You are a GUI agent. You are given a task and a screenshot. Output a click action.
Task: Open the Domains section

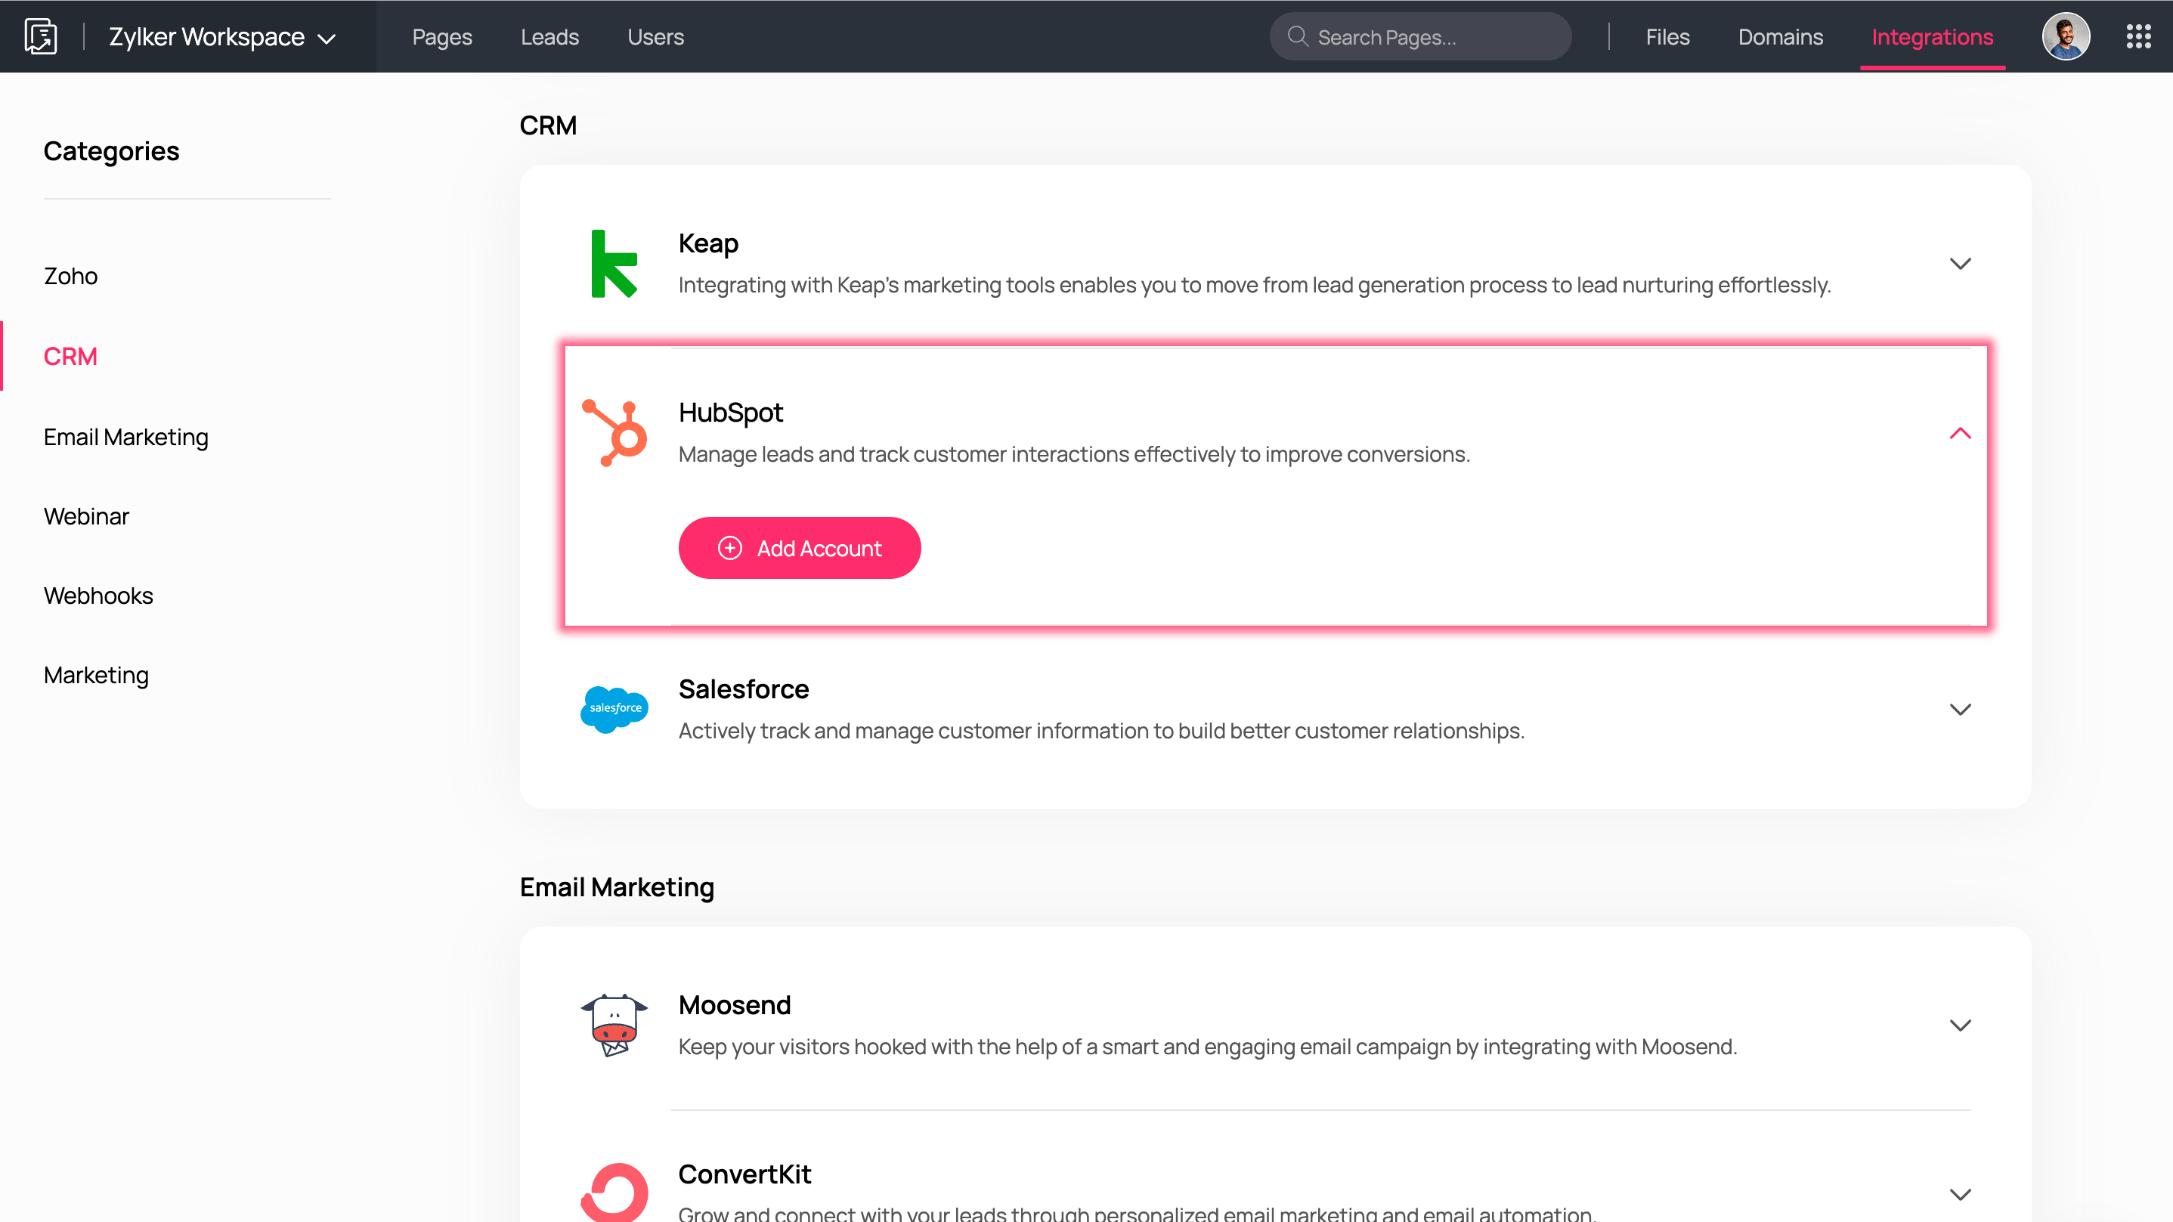click(x=1780, y=37)
